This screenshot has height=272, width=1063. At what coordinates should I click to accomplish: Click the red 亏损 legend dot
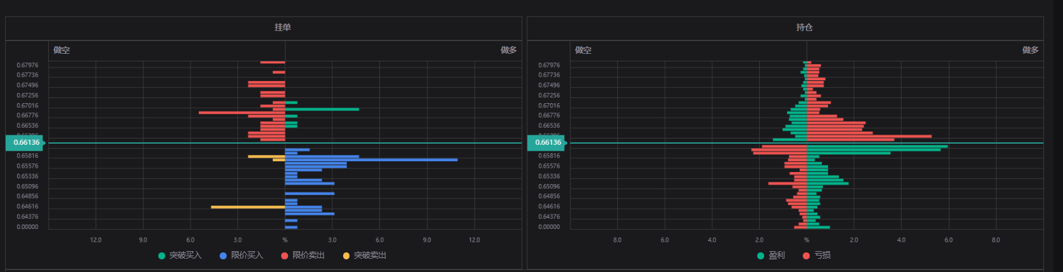click(806, 256)
